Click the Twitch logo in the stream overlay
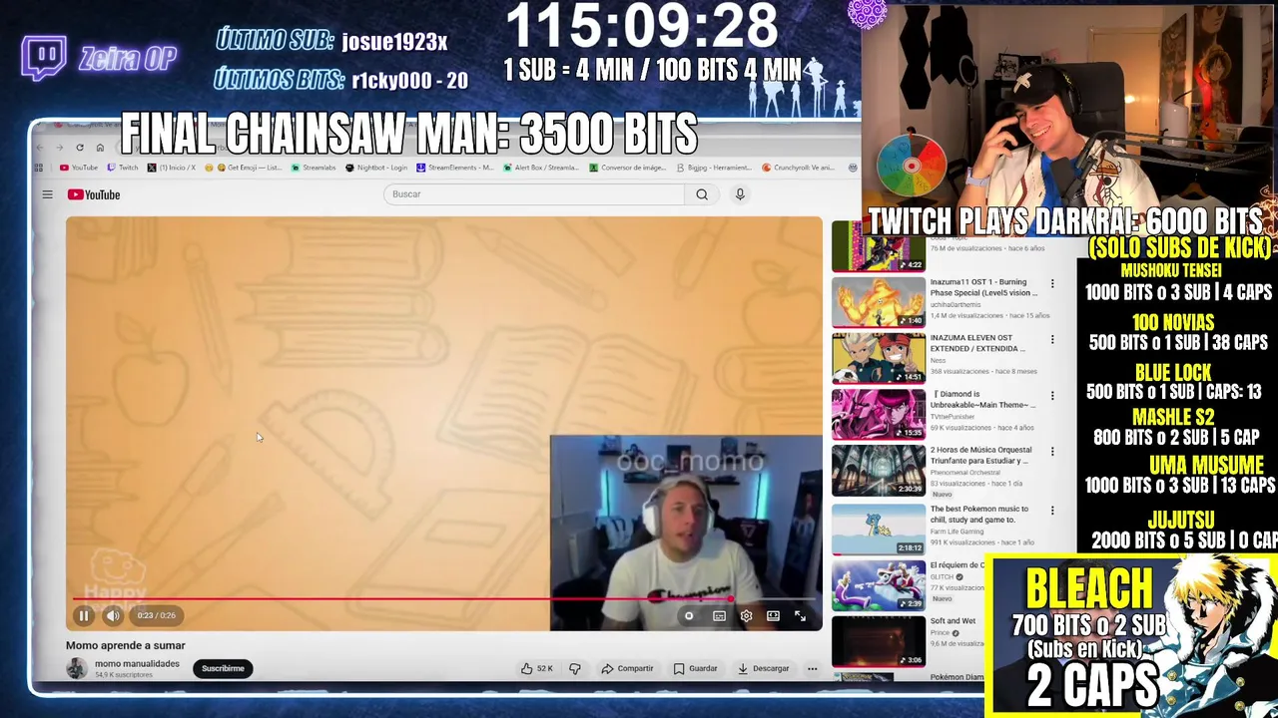1278x718 pixels. 44,58
